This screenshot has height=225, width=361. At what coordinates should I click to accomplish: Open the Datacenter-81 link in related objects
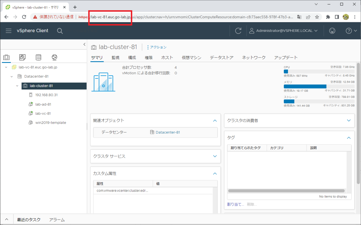point(168,132)
